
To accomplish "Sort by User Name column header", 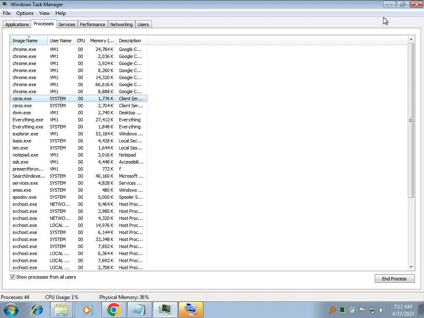I will [60, 41].
